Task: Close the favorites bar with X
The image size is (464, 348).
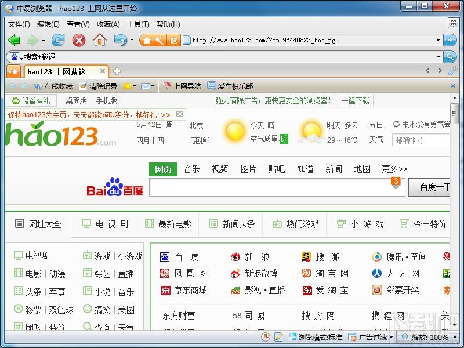Action: [x=453, y=86]
